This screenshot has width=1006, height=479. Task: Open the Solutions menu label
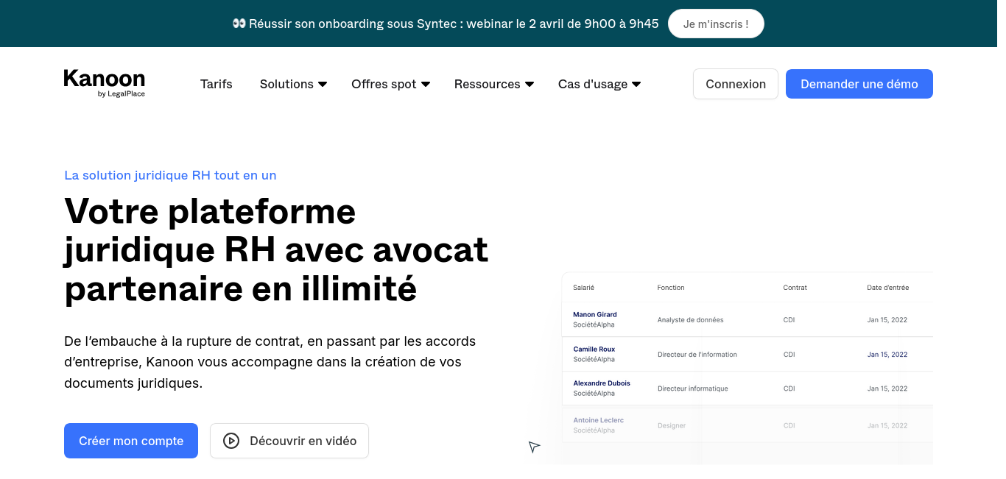click(286, 84)
